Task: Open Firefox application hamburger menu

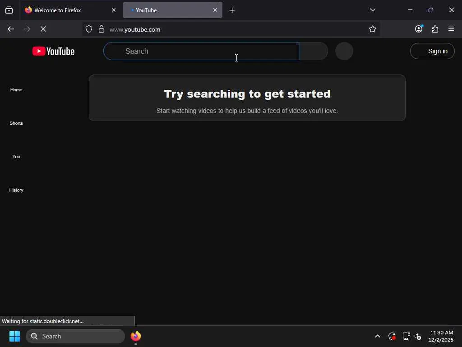Action: coord(451,29)
